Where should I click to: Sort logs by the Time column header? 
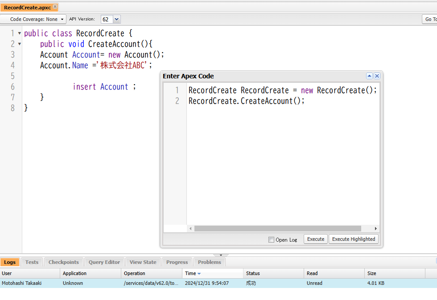[213, 273]
